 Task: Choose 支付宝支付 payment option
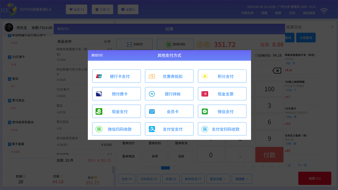169,129
